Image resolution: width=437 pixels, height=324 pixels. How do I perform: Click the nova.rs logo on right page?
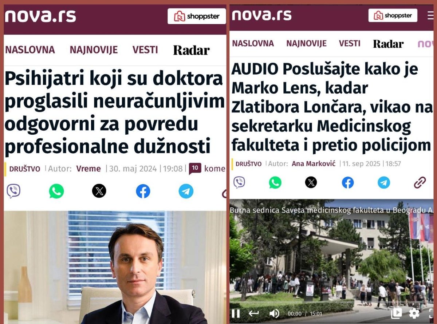pos(261,15)
